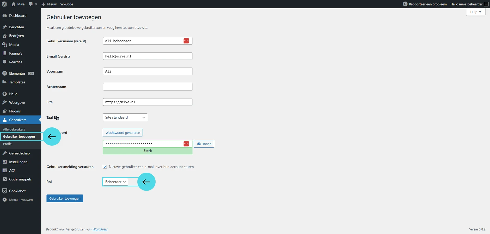Show the password with Tonen button

pyautogui.click(x=204, y=144)
